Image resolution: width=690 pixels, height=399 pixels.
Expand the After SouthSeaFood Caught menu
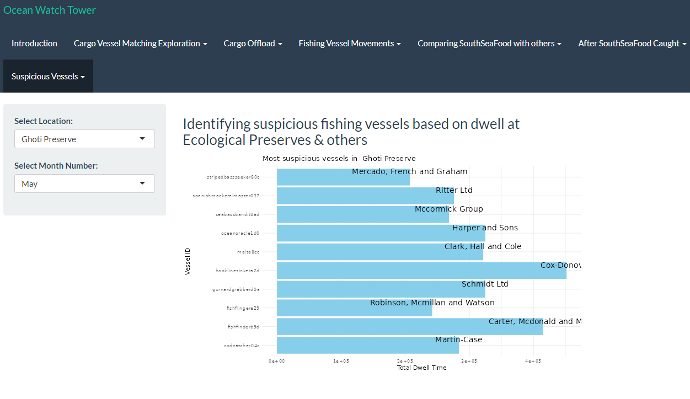coord(632,43)
